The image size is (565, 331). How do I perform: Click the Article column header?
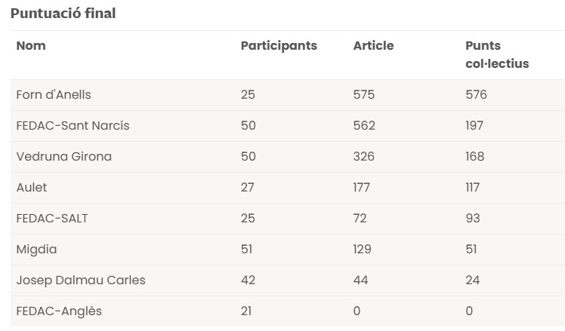click(x=373, y=46)
